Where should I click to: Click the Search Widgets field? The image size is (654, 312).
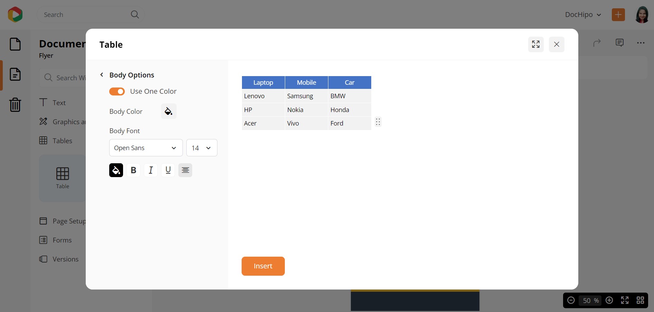tap(63, 77)
